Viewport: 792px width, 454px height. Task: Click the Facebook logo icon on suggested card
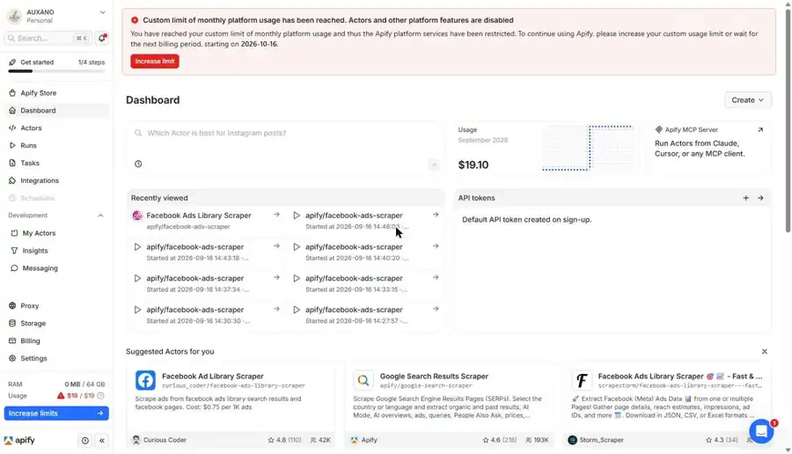pos(145,380)
